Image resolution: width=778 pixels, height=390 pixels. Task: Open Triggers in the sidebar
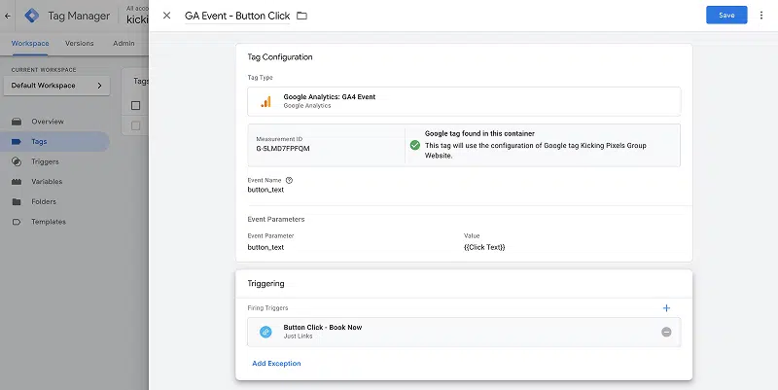pos(45,161)
